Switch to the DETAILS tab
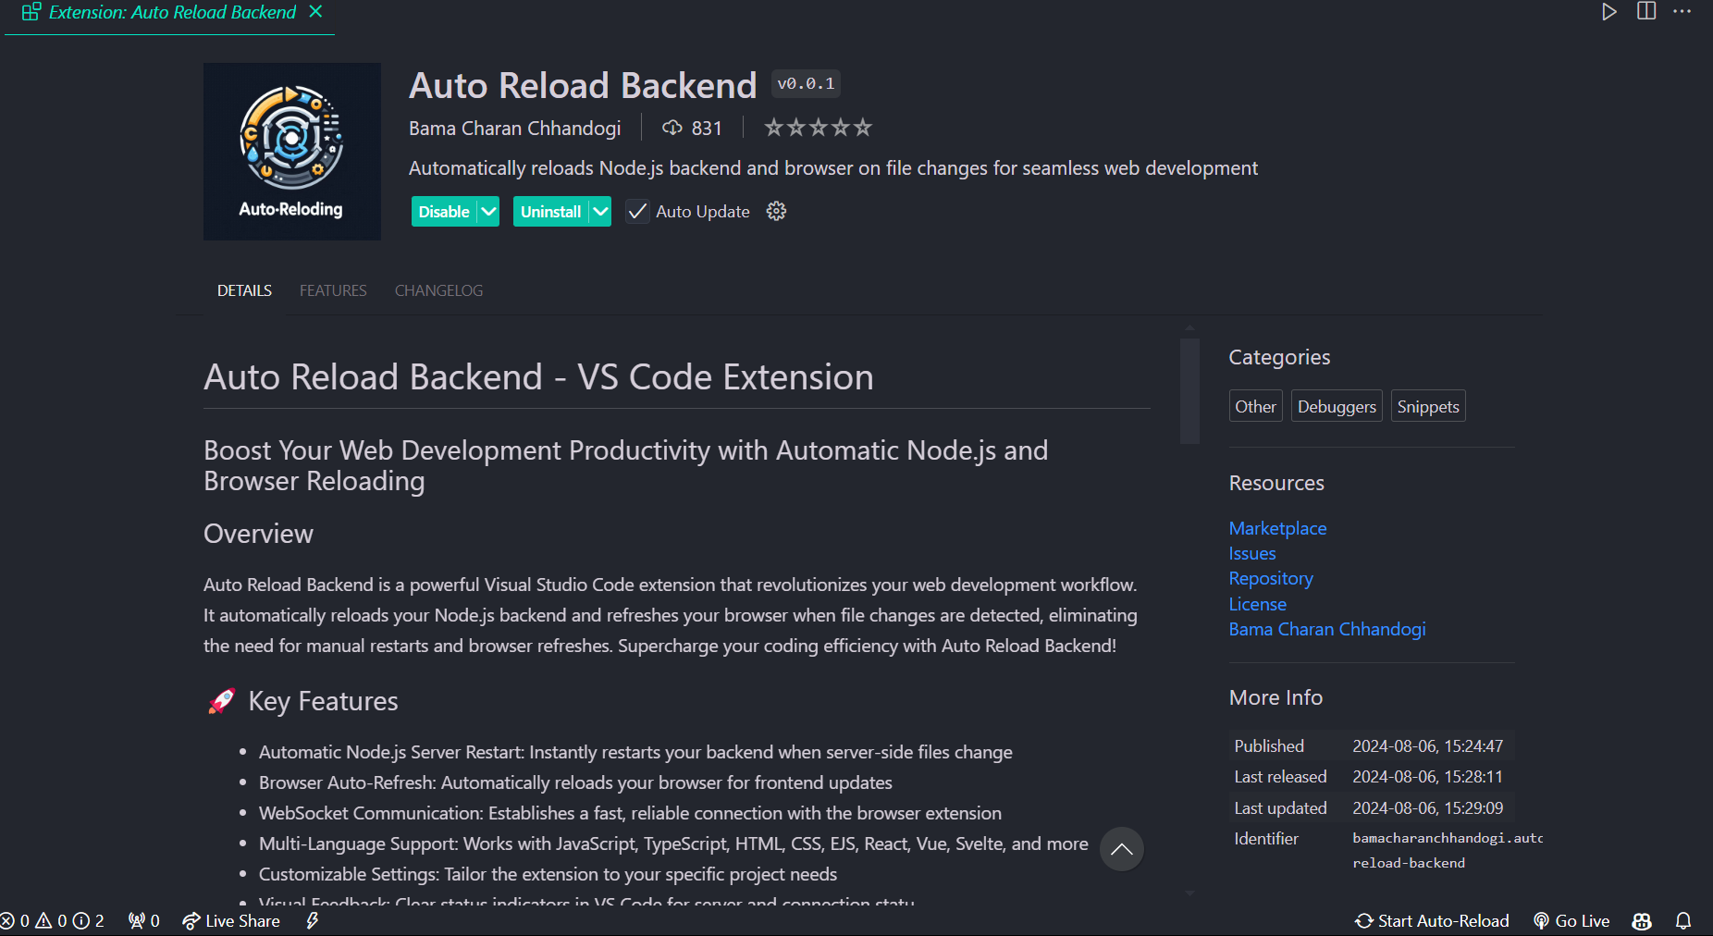This screenshot has width=1713, height=936. [x=244, y=290]
